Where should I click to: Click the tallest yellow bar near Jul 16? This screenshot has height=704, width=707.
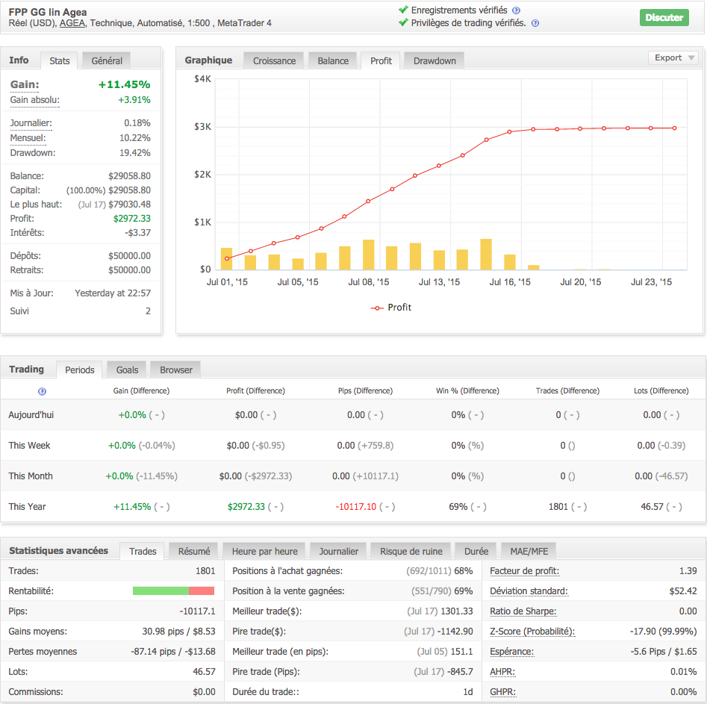tap(486, 254)
